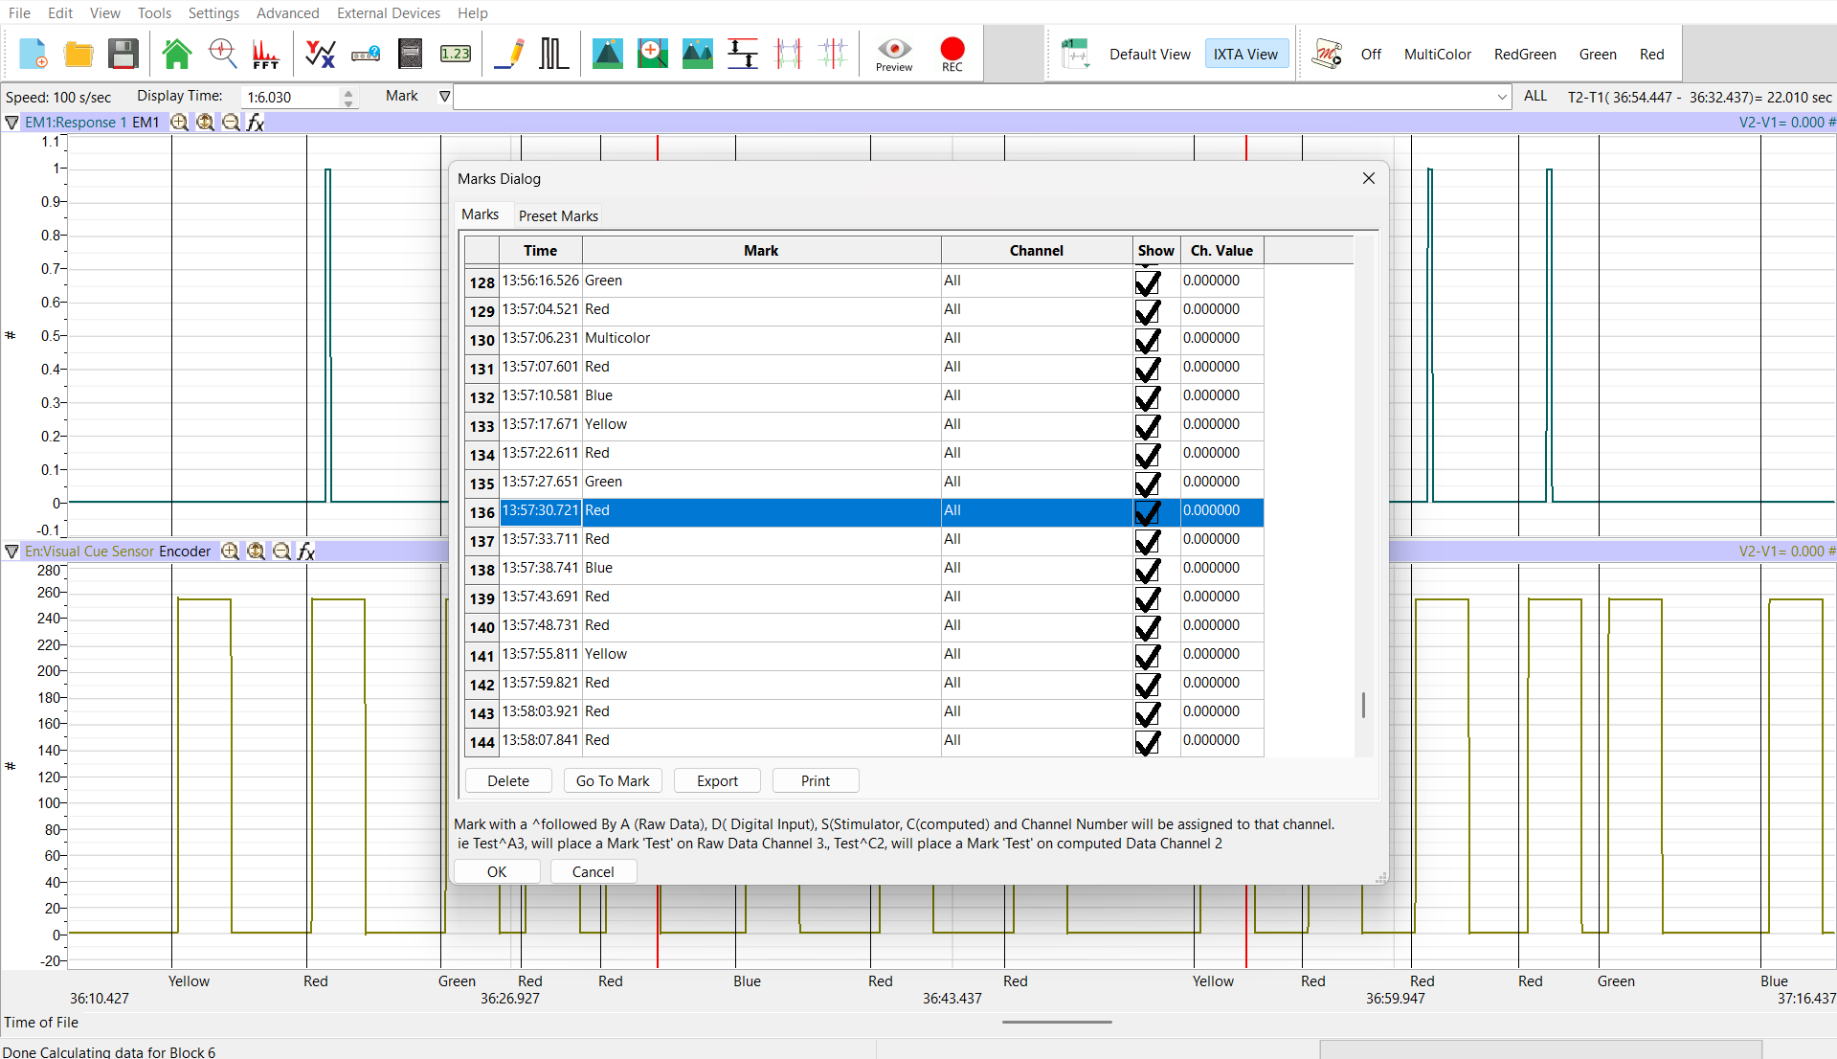Click the Go To Mark button
The width and height of the screenshot is (1837, 1059).
click(613, 781)
